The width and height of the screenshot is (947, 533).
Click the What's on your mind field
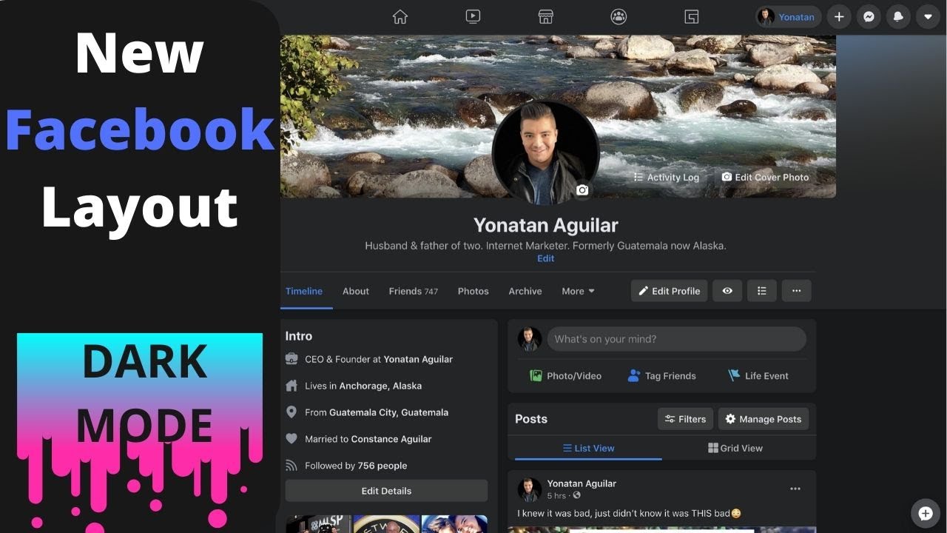[x=676, y=339]
